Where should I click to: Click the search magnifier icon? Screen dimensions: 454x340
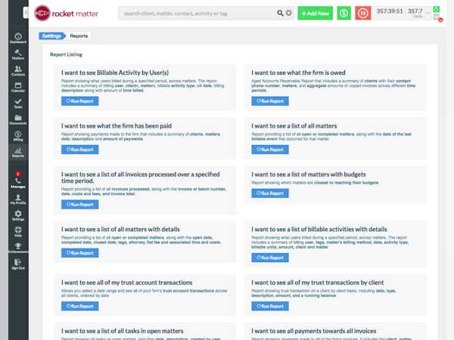pyautogui.click(x=280, y=13)
